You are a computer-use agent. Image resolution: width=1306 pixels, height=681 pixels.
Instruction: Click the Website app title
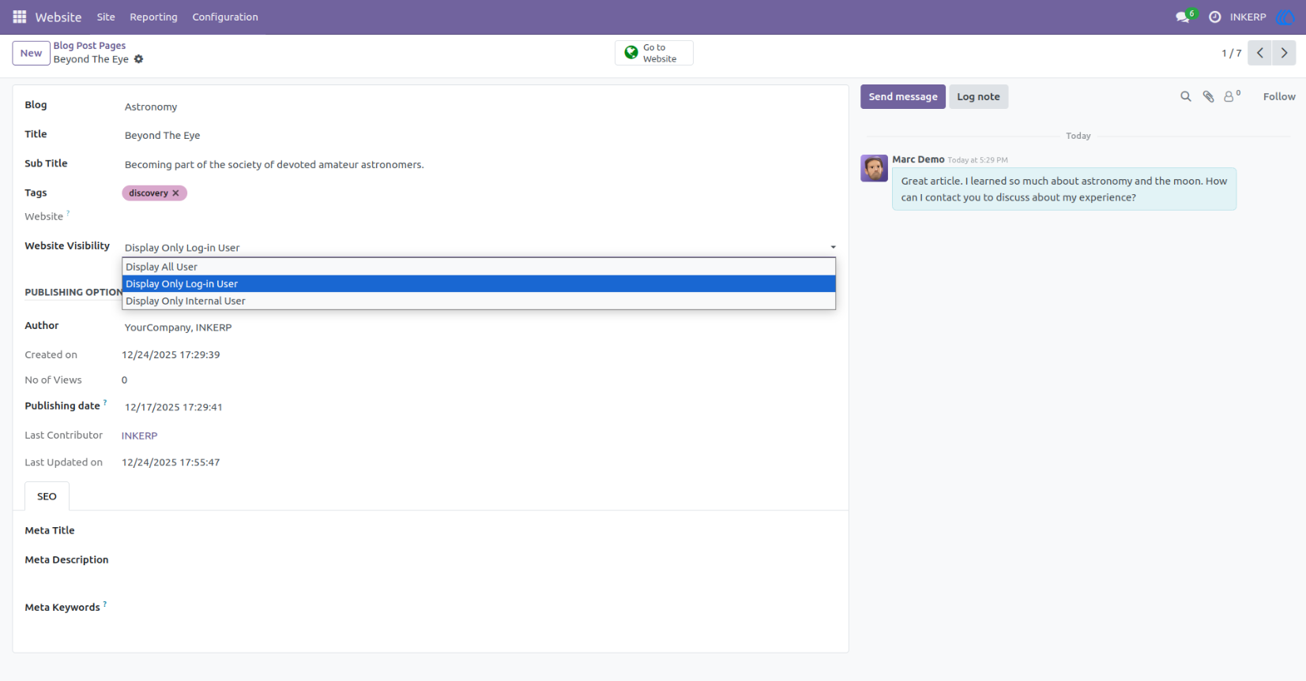[58, 17]
